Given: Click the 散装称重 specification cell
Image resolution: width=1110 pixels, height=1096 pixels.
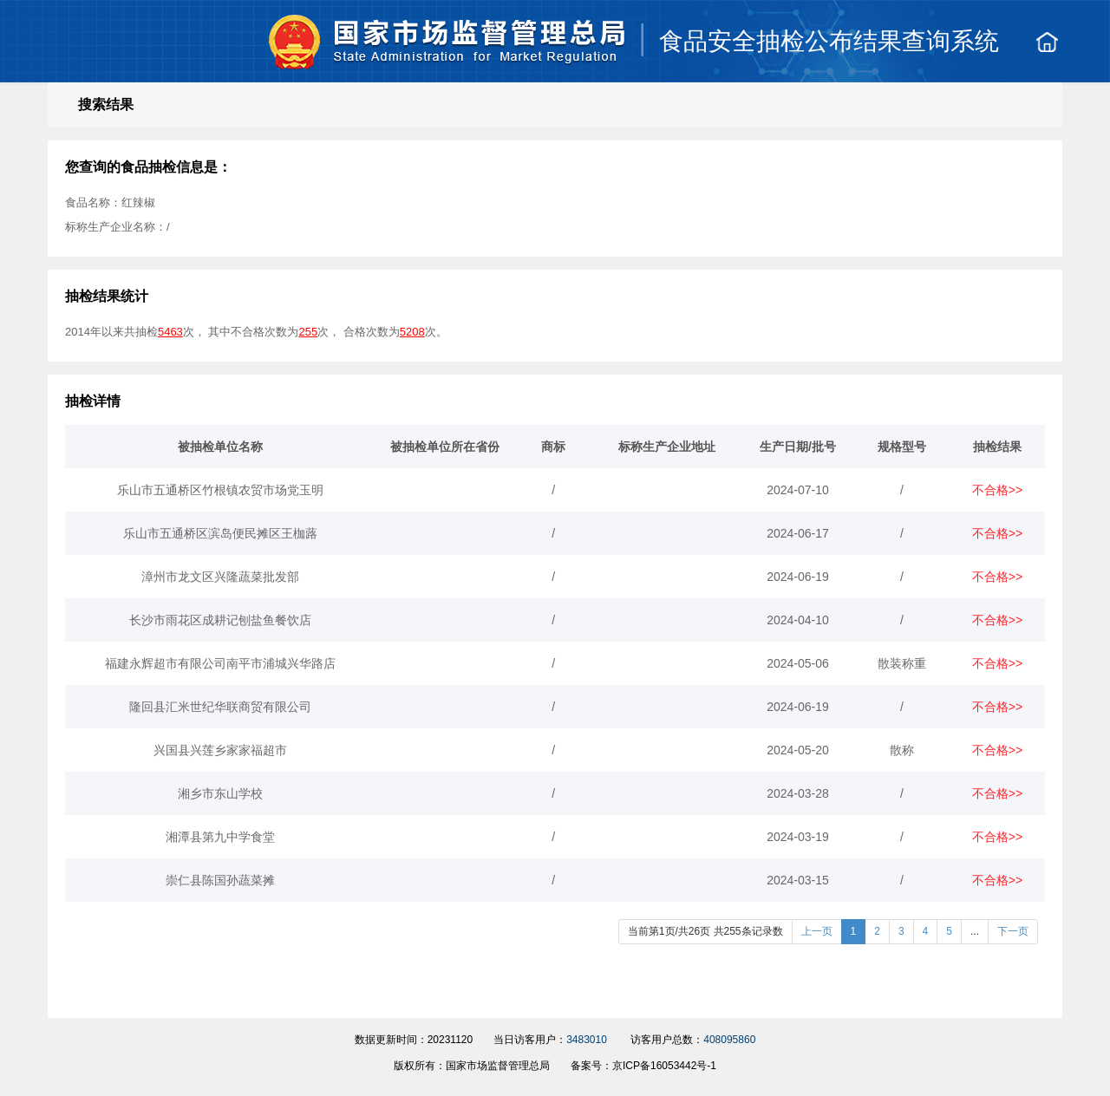Looking at the screenshot, I should 902,664.
